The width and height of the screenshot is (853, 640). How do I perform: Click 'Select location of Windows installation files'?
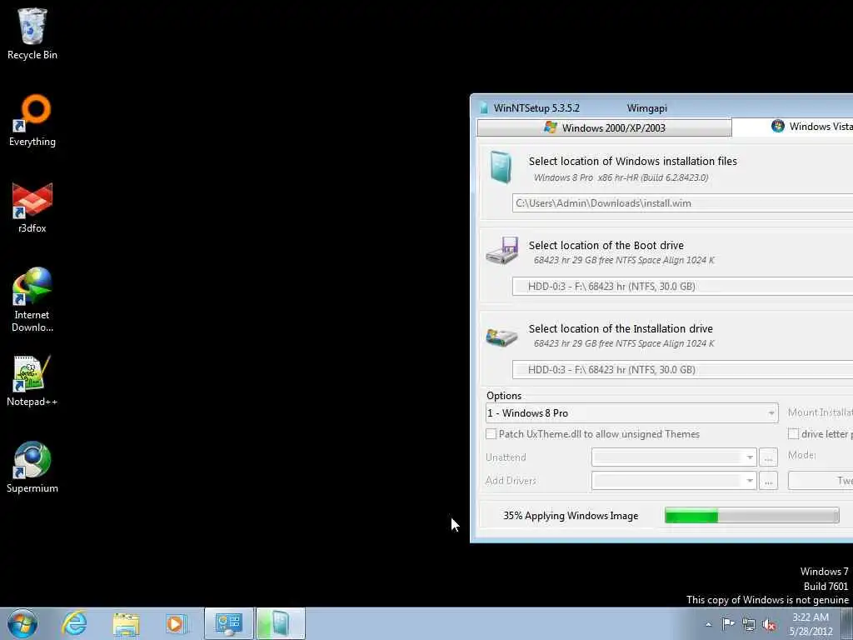click(633, 161)
